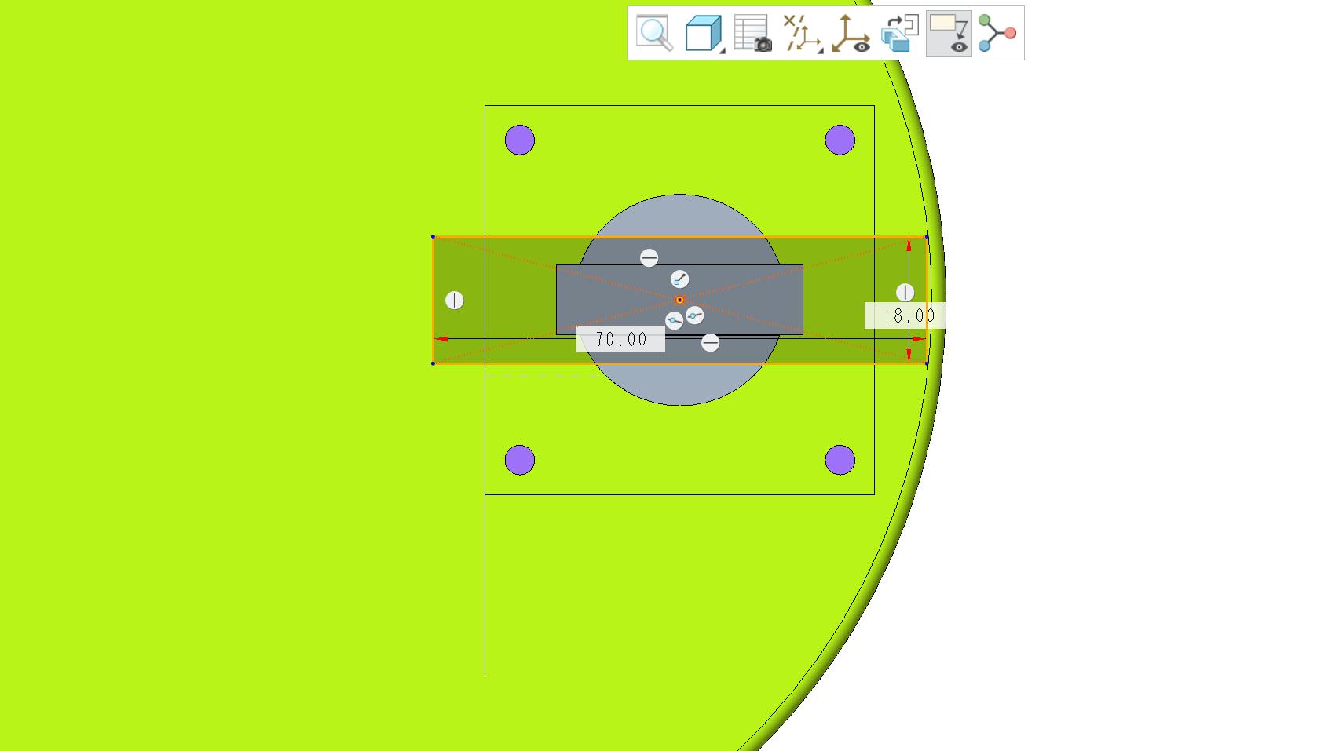1328x751 pixels.
Task: Open the Datum Display Filters dropdown
Action: tap(802, 33)
